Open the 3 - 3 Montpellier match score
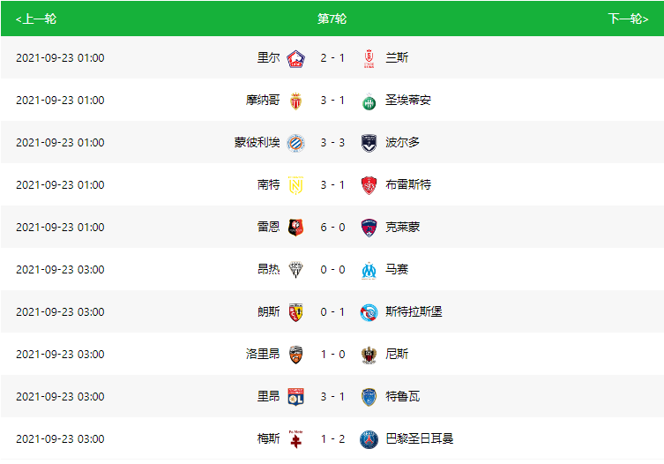 (x=332, y=143)
